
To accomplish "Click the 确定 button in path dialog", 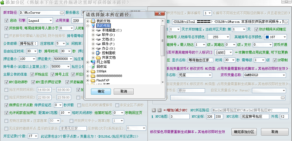I will click(x=101, y=91).
